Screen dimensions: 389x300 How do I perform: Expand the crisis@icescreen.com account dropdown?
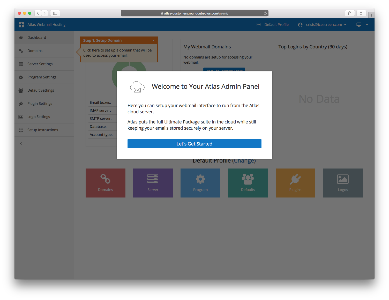[x=322, y=25]
